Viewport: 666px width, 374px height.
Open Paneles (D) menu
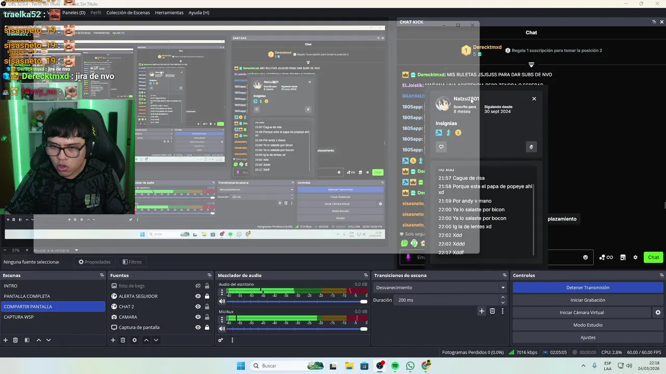click(x=73, y=12)
